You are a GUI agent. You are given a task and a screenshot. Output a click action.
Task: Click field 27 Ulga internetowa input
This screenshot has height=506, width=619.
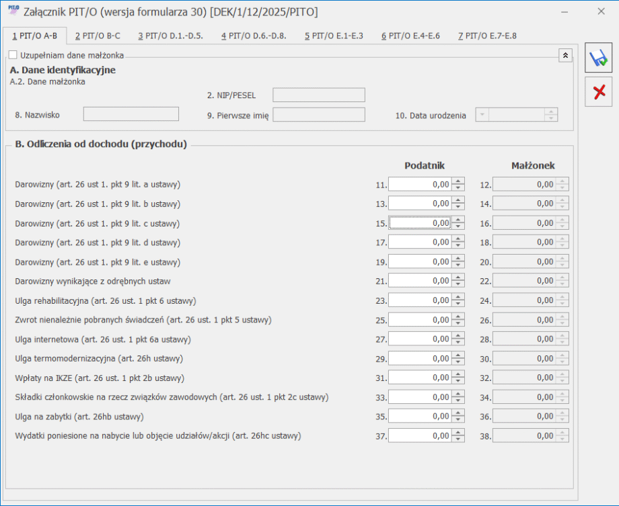click(420, 339)
